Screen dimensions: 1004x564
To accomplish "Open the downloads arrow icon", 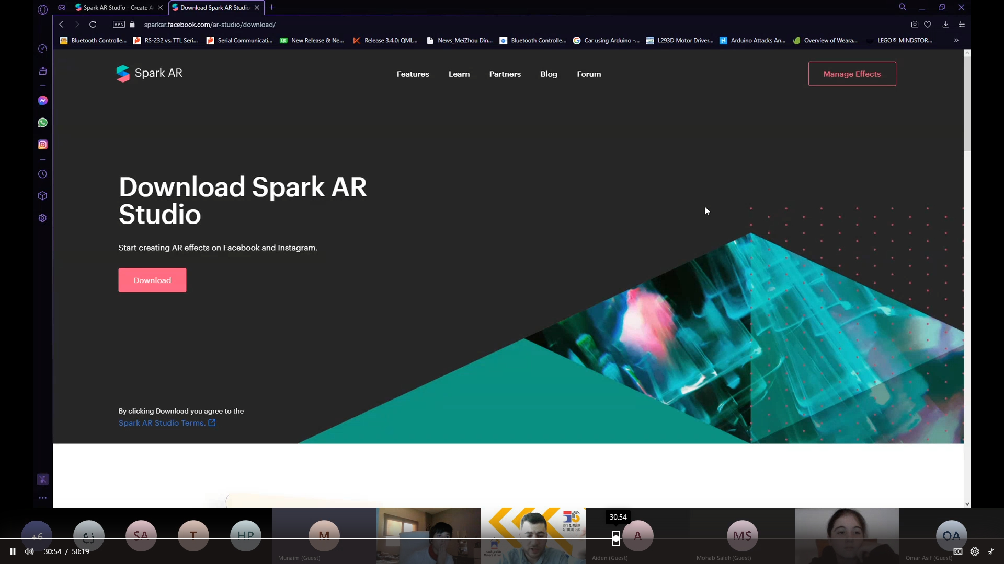I will pyautogui.click(x=946, y=25).
